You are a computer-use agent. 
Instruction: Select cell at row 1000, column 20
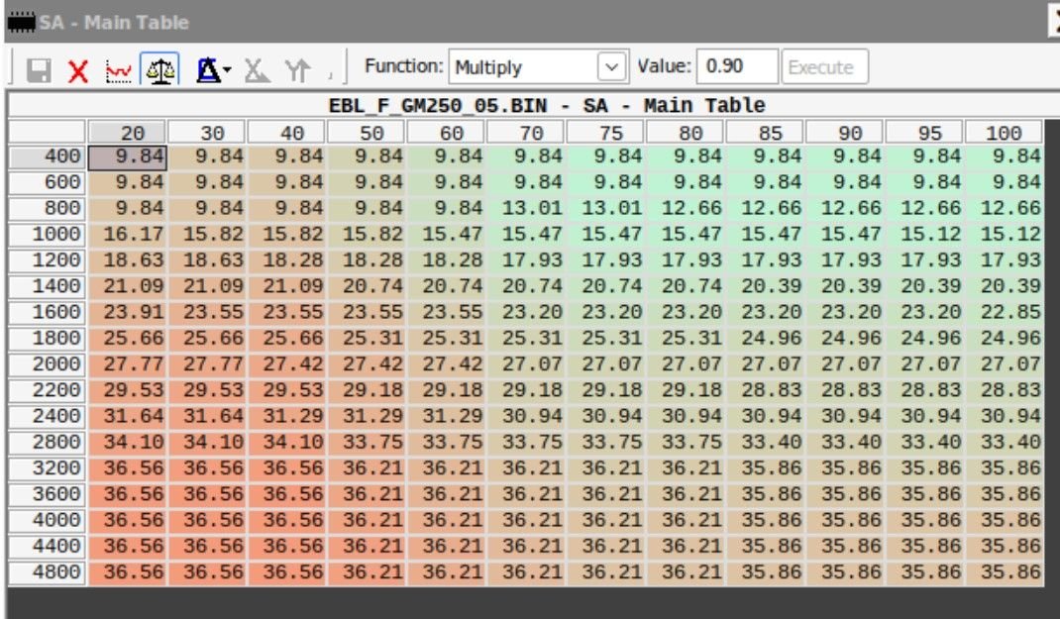[x=127, y=235]
